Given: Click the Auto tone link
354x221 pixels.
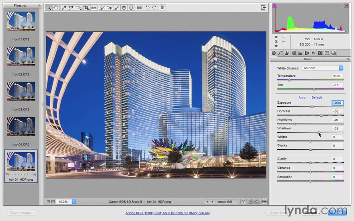Looking at the screenshot, I should (x=302, y=98).
